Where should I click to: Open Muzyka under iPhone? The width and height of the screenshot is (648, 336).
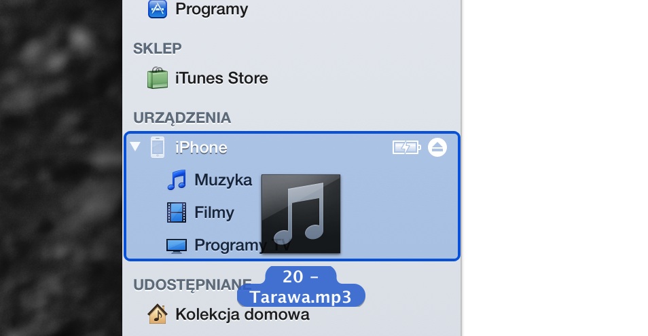pyautogui.click(x=223, y=180)
